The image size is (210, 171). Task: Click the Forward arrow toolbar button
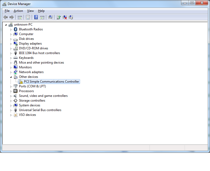coord(12,17)
